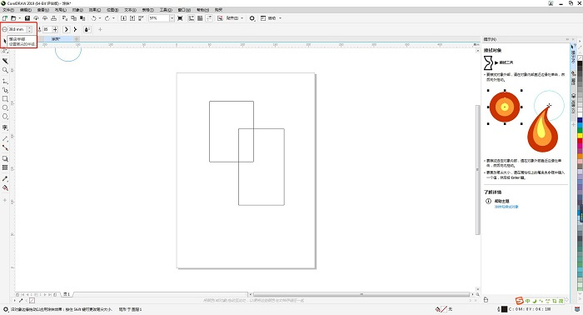This screenshot has height=315, width=583.
Task: Open the Options gear icon
Action: (x=252, y=18)
